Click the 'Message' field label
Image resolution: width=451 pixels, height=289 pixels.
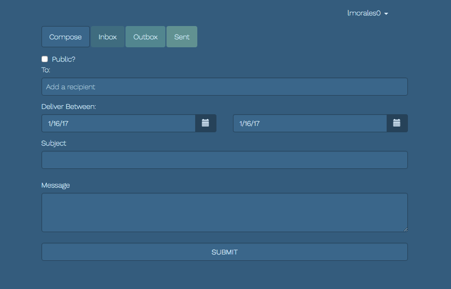pos(55,185)
